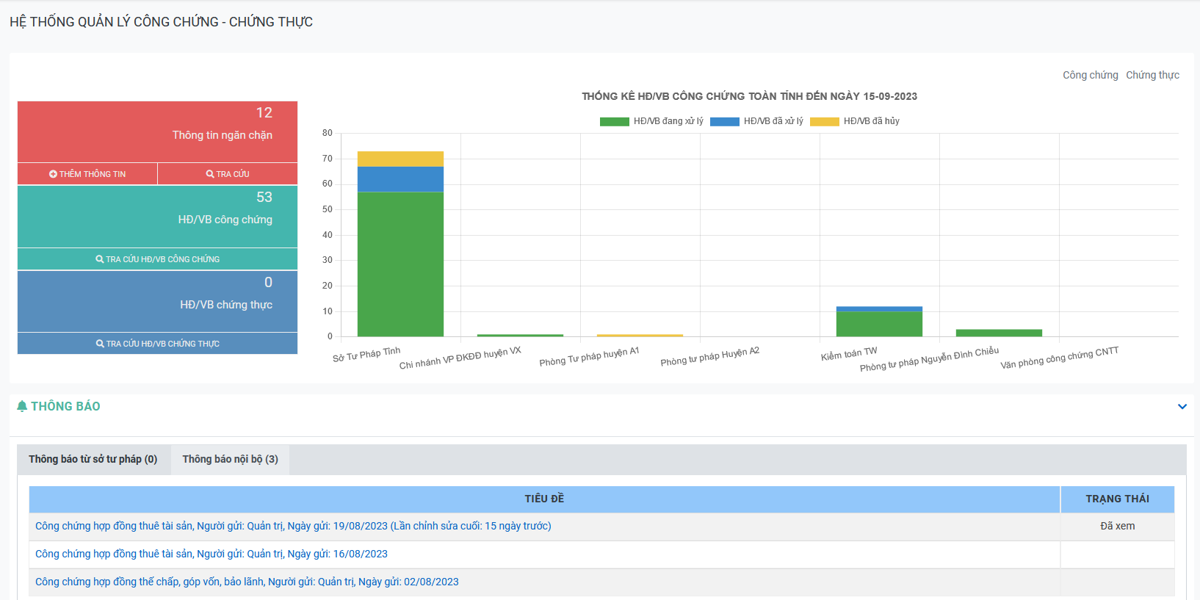This screenshot has height=600, width=1200.
Task: Click the Kiểm toán TW chart bar
Action: tap(879, 323)
